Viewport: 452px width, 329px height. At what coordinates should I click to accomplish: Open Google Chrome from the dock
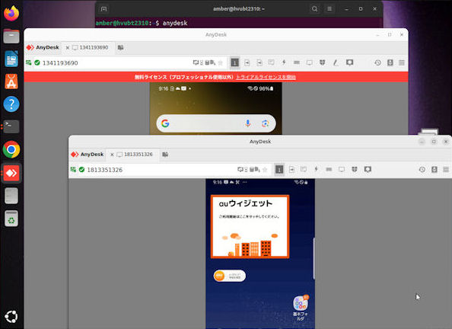tap(11, 149)
